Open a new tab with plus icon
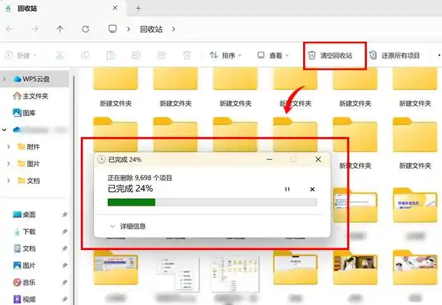This screenshot has height=305, width=442. 138,8
